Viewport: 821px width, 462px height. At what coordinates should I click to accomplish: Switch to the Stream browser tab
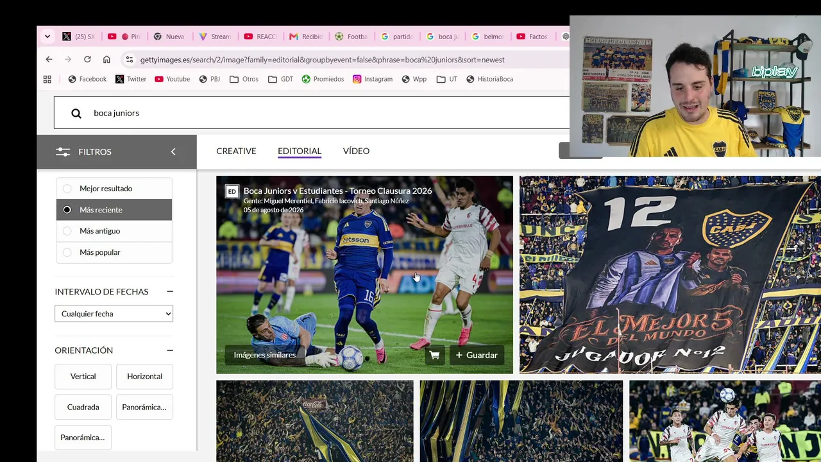(x=216, y=37)
